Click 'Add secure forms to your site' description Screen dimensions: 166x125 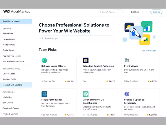(x=56, y=105)
